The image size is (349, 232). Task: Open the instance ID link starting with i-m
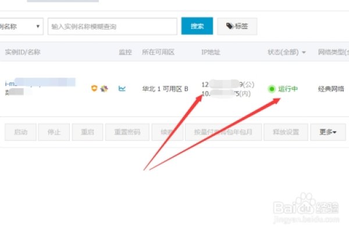(40, 82)
